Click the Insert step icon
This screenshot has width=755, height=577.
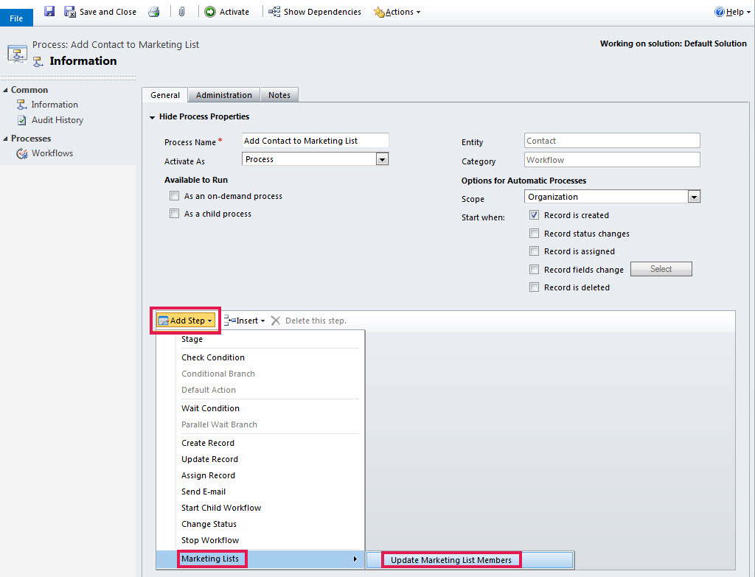[x=230, y=321]
